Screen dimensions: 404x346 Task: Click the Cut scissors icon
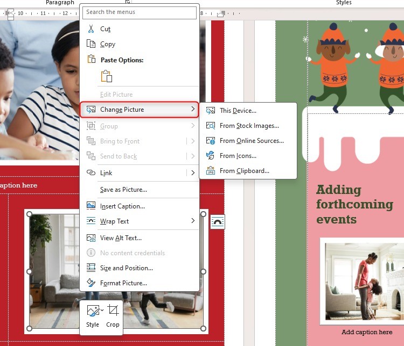pyautogui.click(x=91, y=29)
